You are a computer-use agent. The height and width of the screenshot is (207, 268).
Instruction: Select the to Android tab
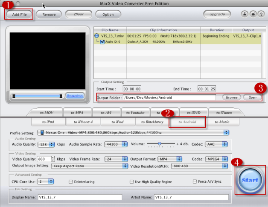187,122
